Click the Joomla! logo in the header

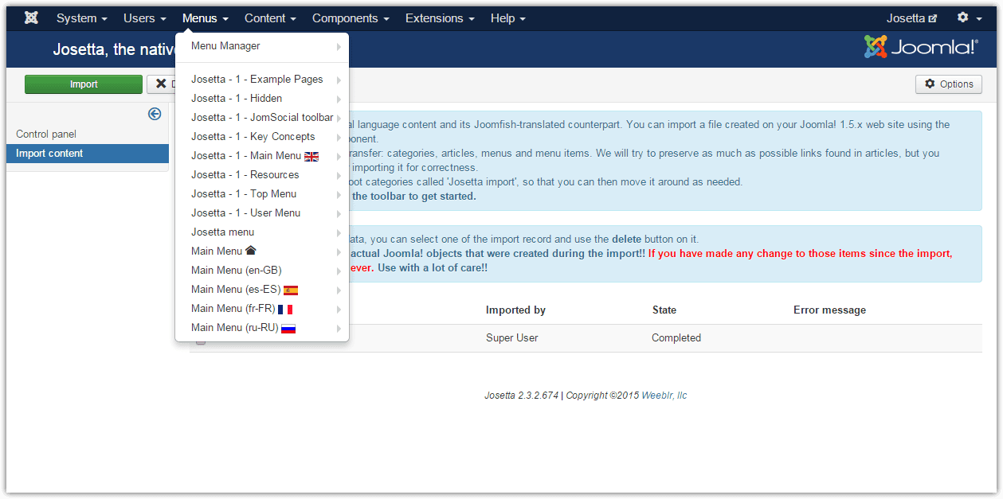921,47
